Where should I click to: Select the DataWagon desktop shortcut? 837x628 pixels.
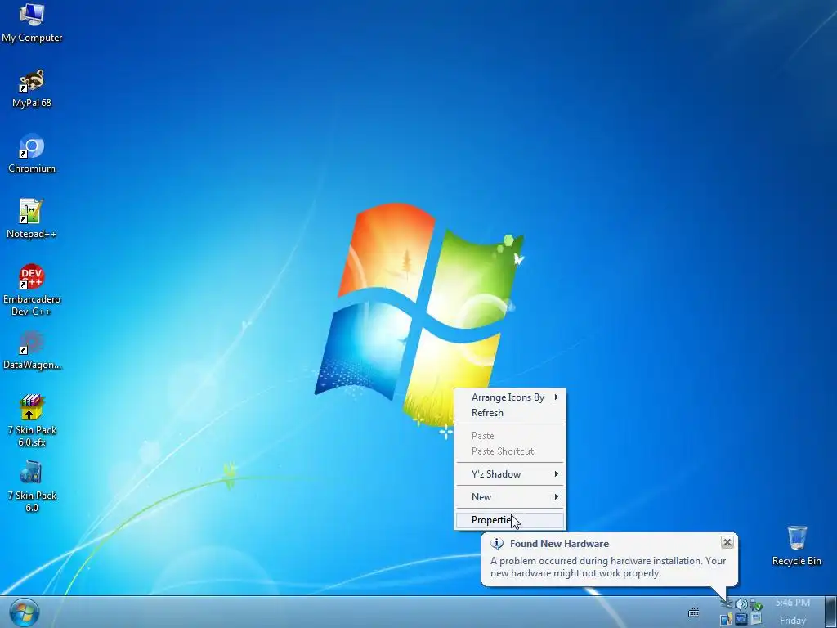click(x=32, y=350)
